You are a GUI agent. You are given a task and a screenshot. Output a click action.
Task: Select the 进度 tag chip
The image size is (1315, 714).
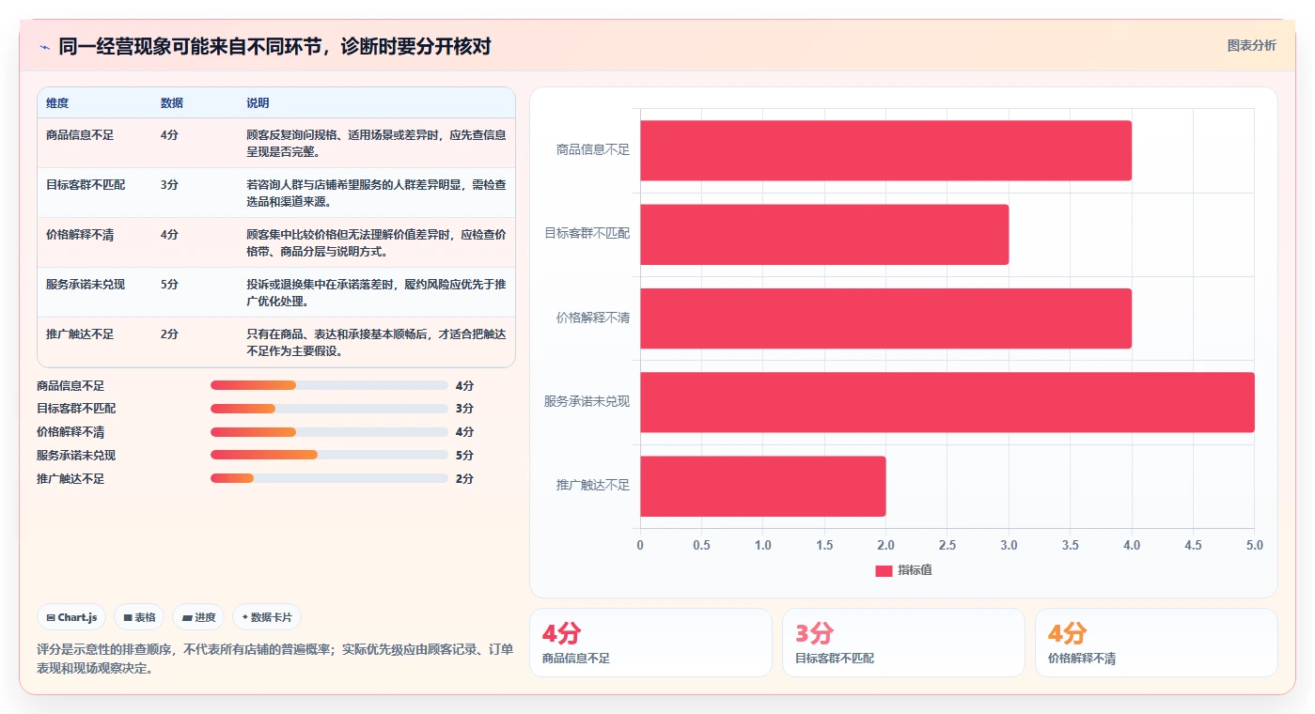pyautogui.click(x=198, y=617)
